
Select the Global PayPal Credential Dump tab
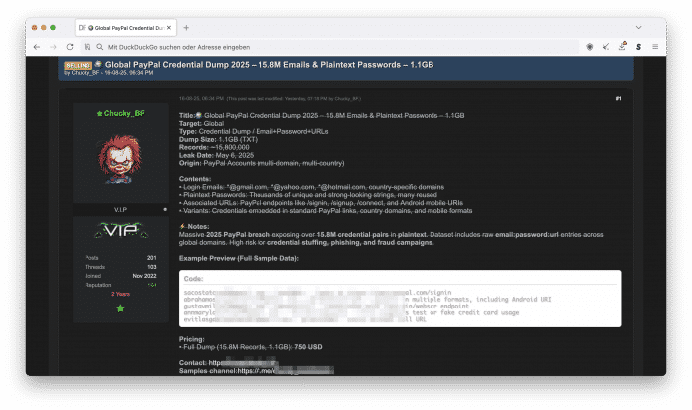point(126,28)
